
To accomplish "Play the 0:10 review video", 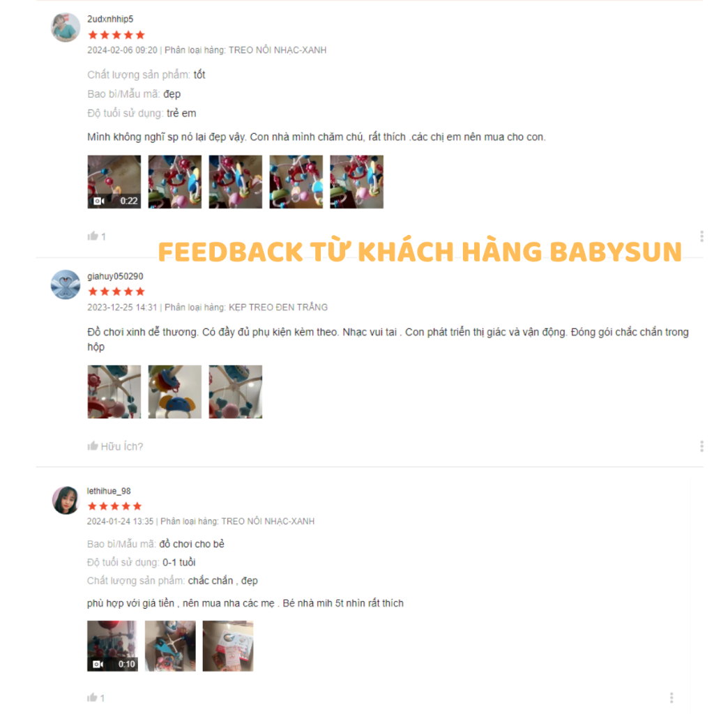I will point(112,646).
